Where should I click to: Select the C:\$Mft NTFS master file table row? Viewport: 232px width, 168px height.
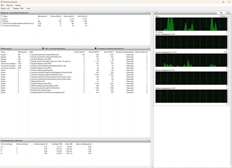point(74,86)
